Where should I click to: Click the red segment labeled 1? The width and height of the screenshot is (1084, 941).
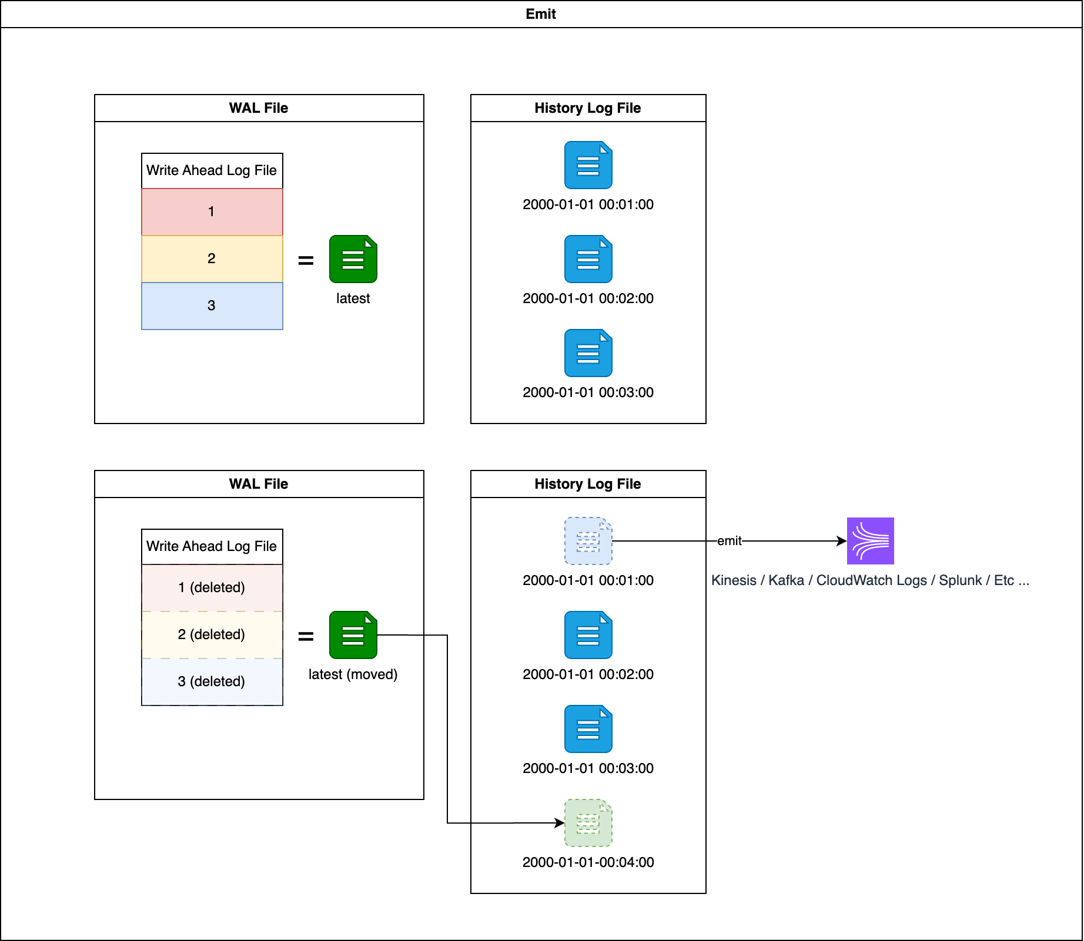(x=212, y=212)
